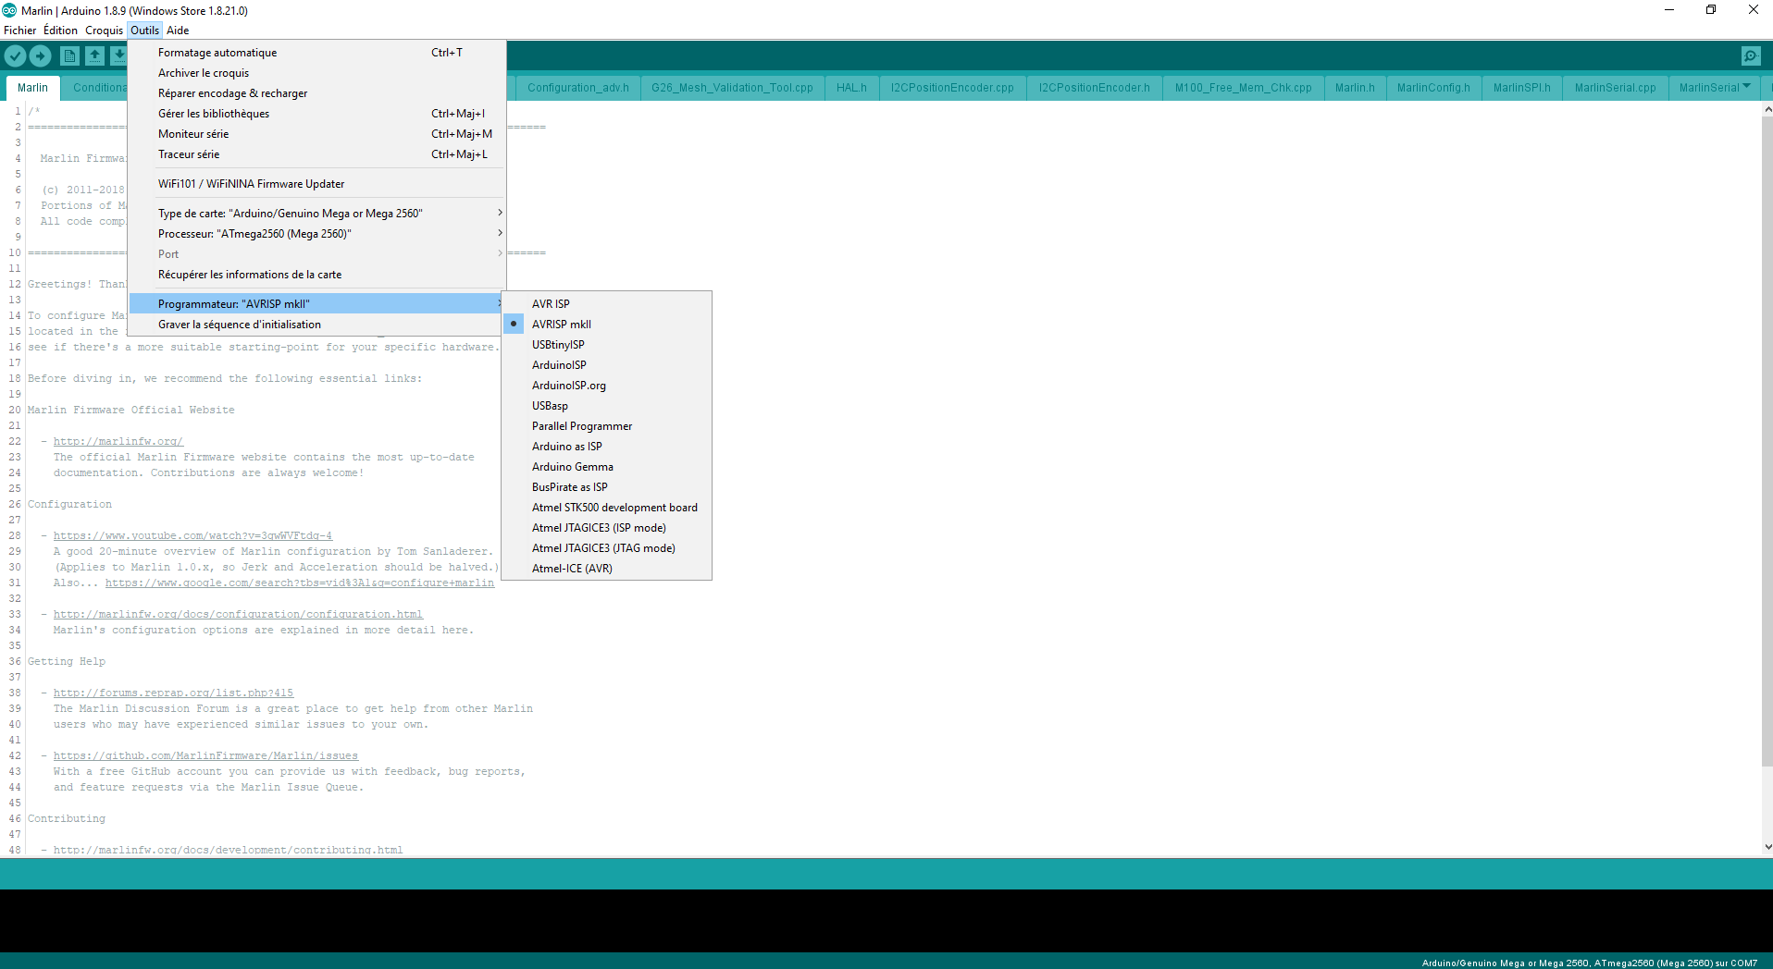Switch to the M100_Free_Mem_Chk.cpp tab
Viewport: 1773px width, 969px height.
click(x=1243, y=88)
